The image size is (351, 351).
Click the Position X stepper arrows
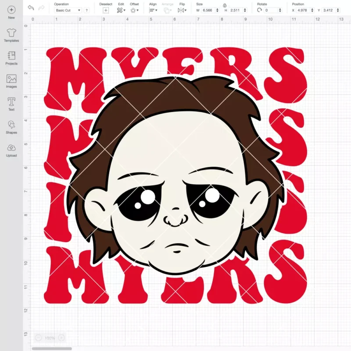tap(312, 10)
